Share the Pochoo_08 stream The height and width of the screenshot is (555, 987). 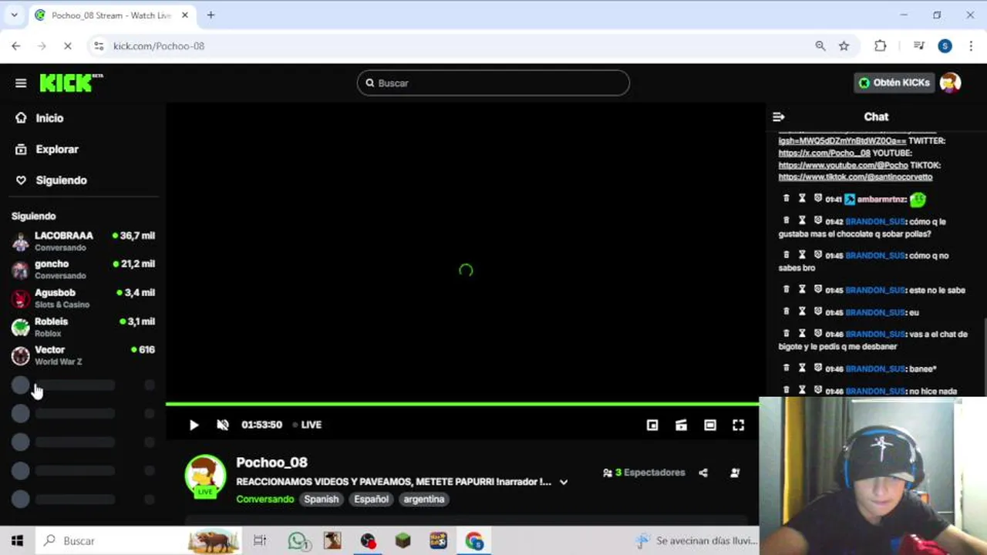(703, 473)
